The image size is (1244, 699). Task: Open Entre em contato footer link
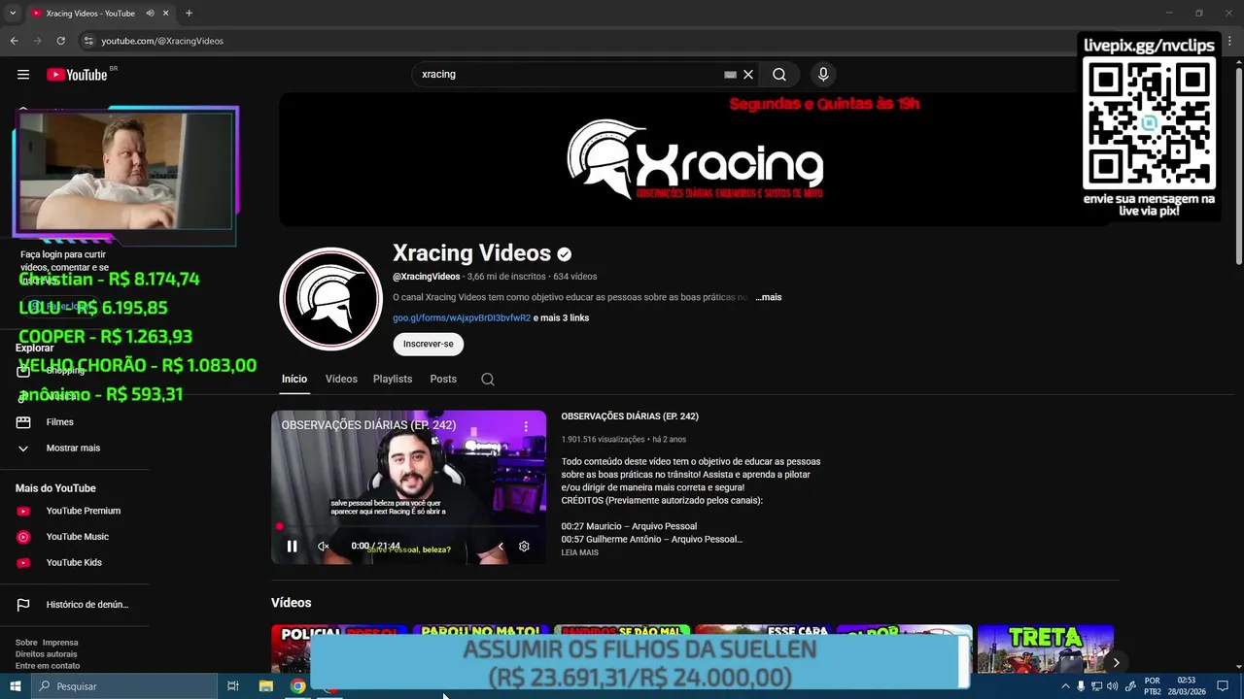coord(48,666)
